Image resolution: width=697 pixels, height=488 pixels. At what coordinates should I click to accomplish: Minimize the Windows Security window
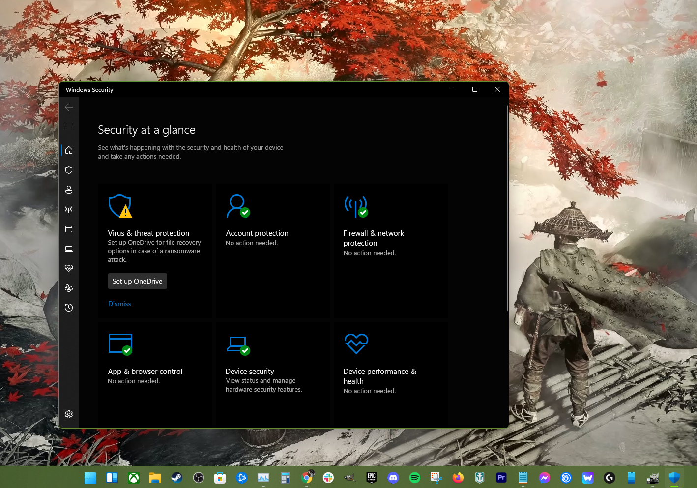point(452,89)
